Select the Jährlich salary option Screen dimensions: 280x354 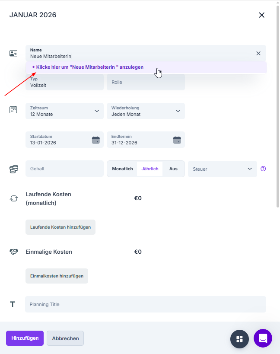coord(150,169)
